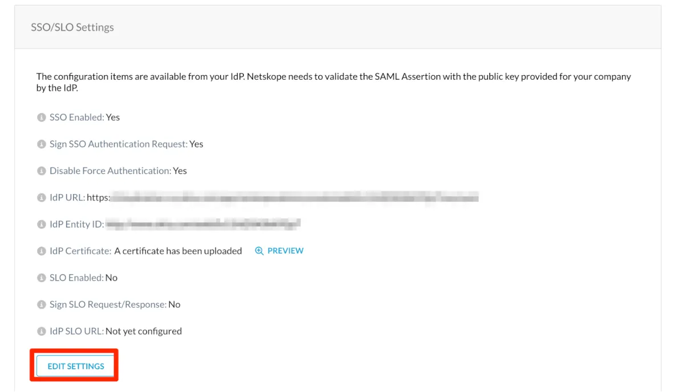
Task: Select the blurred IdP URL value
Action: click(x=294, y=197)
